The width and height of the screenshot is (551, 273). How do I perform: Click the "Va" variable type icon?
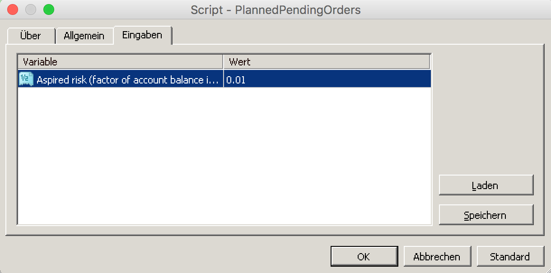pyautogui.click(x=26, y=79)
